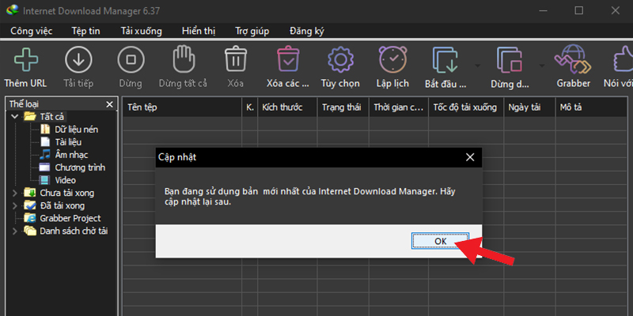Close the Thể loại panel
Screen dimensions: 633x316
[109, 104]
